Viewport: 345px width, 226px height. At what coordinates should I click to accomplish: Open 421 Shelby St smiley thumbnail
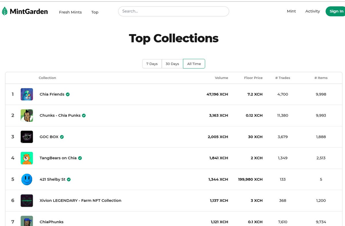pyautogui.click(x=27, y=179)
